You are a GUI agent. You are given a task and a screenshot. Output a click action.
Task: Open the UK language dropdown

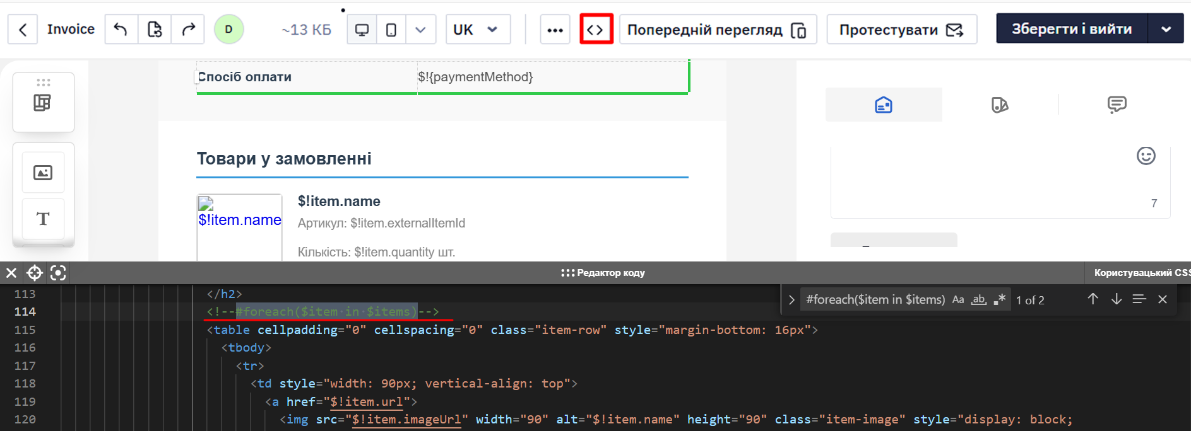coord(478,30)
